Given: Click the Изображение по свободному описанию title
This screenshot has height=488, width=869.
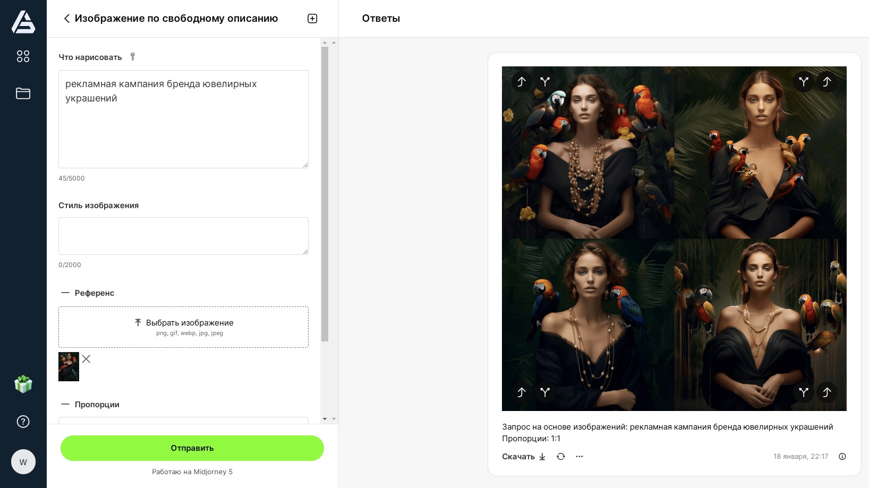Looking at the screenshot, I should [176, 19].
